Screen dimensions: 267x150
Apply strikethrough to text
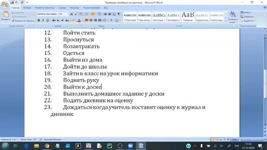[x=54, y=20]
